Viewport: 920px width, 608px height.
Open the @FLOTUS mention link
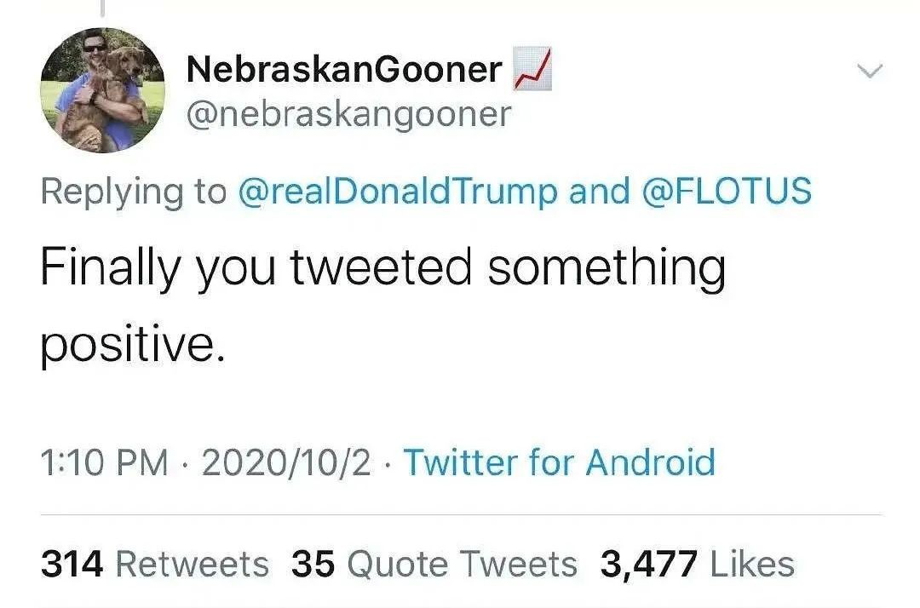click(724, 191)
